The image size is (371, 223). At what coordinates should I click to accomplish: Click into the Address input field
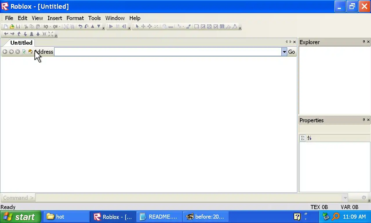coord(168,52)
